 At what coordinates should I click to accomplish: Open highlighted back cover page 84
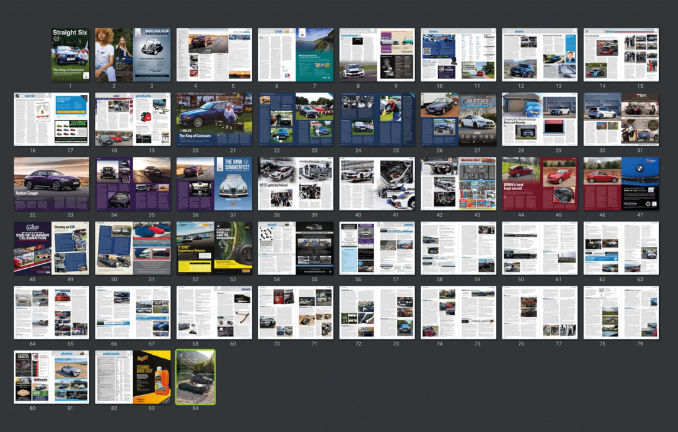tap(195, 377)
